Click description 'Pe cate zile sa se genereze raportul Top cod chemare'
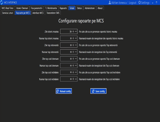Viewport: 160px width, 122px height. tap(99, 59)
